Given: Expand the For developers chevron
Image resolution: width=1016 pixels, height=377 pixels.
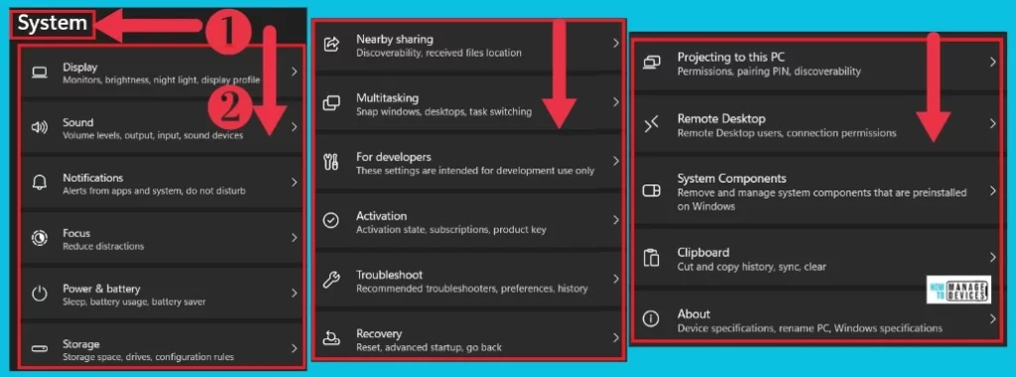Looking at the screenshot, I should (615, 162).
